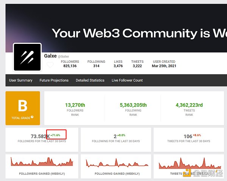Click the heart favorite icon beside avatar
227x181 pixels.
50,65
